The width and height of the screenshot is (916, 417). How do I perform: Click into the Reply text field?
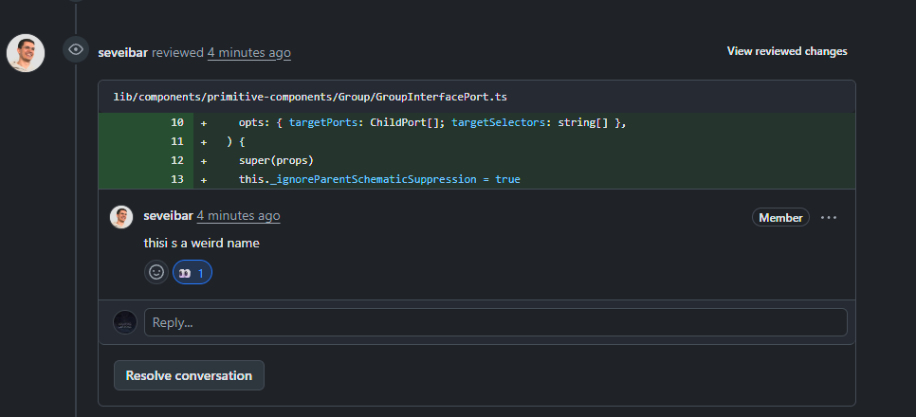[495, 322]
